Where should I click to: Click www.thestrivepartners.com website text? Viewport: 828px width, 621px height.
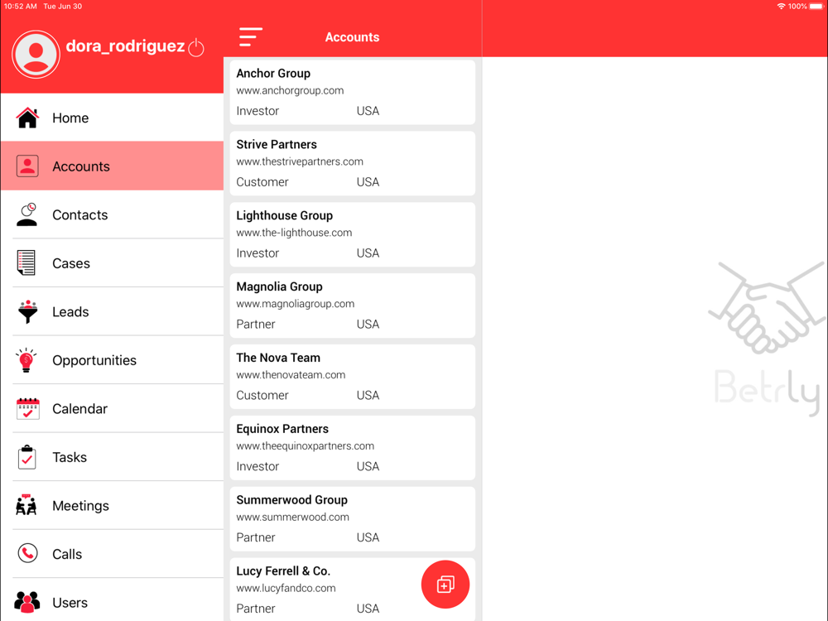click(x=300, y=161)
